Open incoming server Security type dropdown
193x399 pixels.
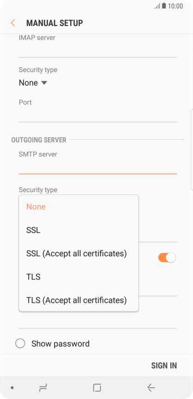tap(33, 83)
